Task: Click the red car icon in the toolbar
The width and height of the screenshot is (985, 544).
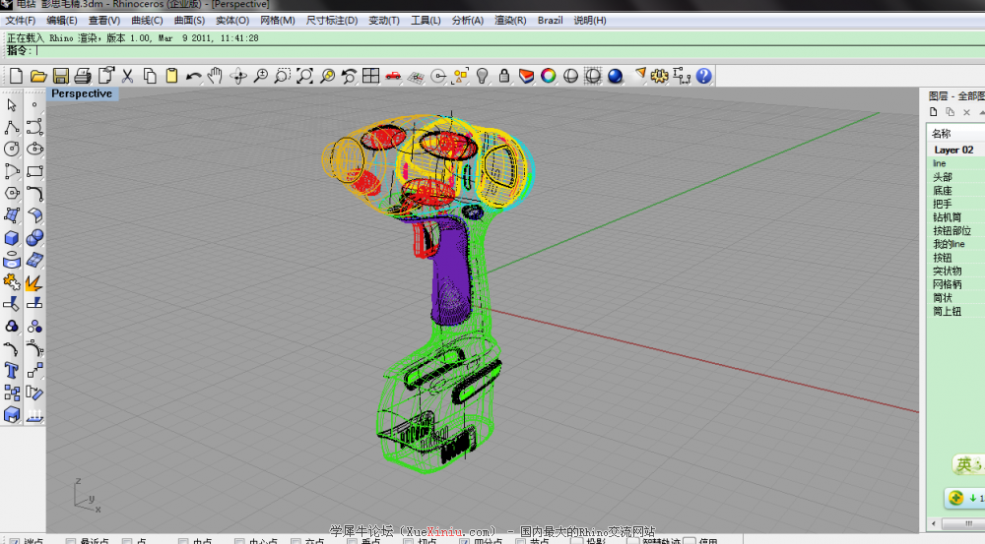Action: pos(393,76)
